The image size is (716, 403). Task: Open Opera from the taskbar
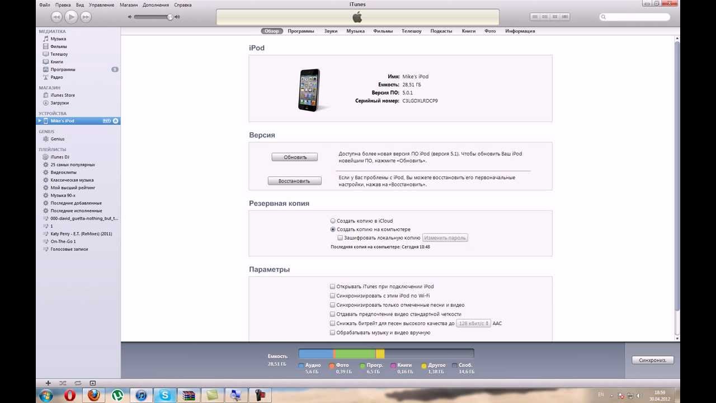(69, 395)
